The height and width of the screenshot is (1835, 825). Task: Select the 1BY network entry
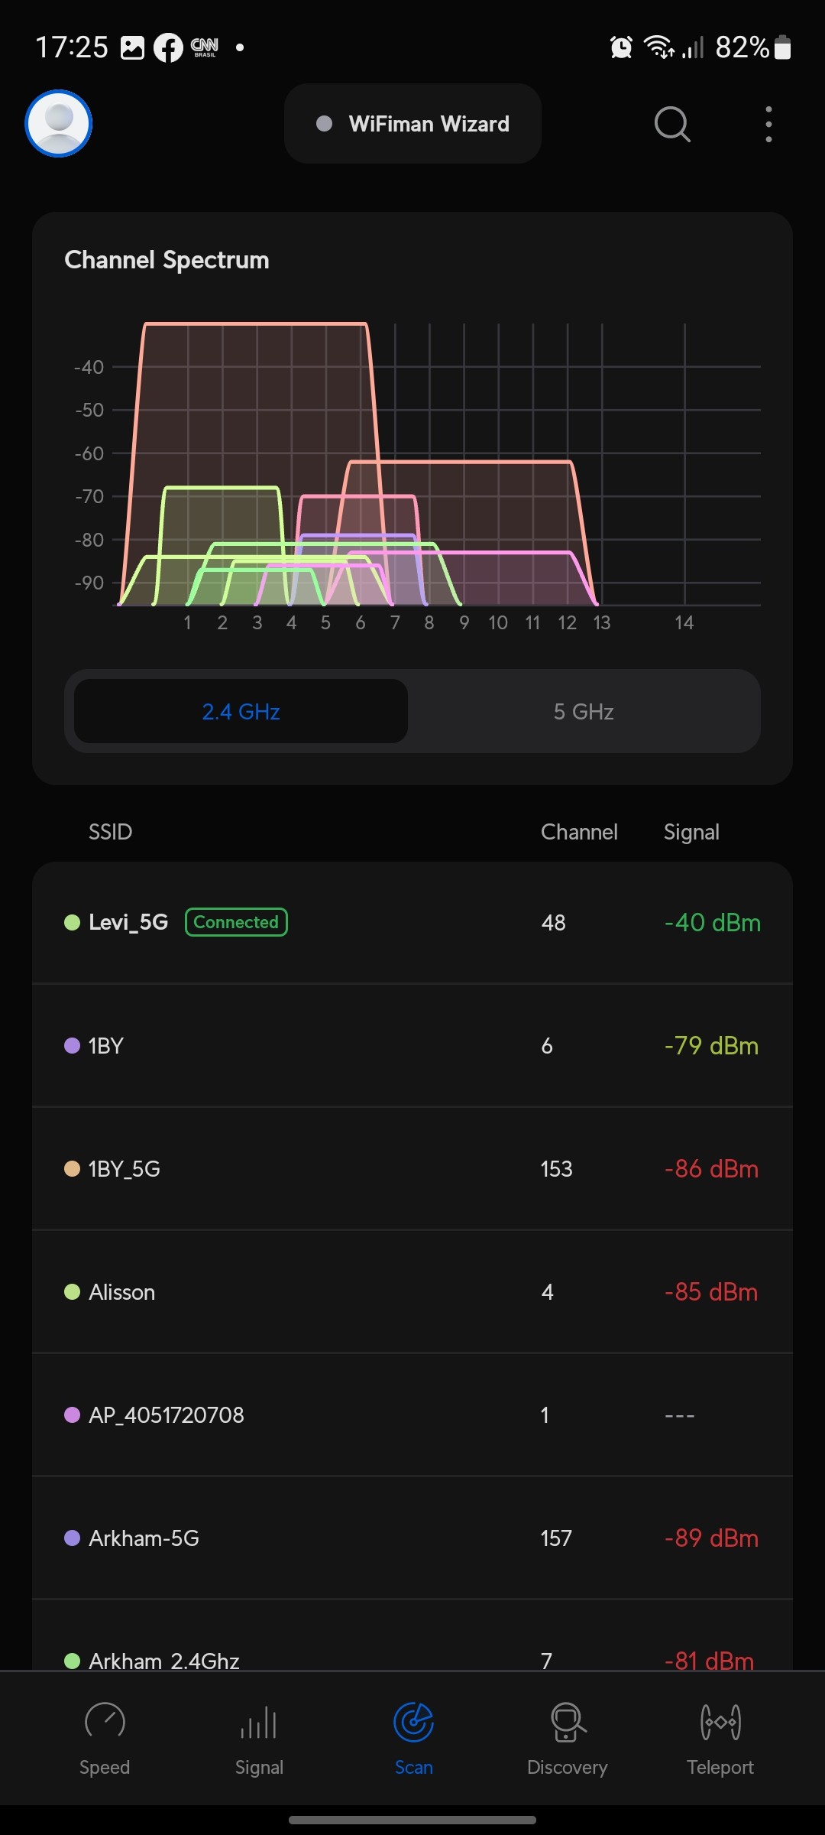412,1046
